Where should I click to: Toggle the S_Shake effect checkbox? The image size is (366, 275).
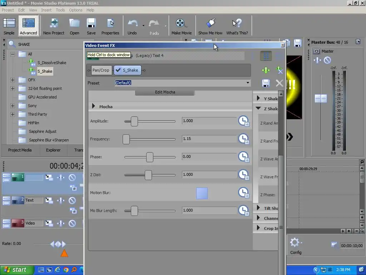(x=118, y=70)
